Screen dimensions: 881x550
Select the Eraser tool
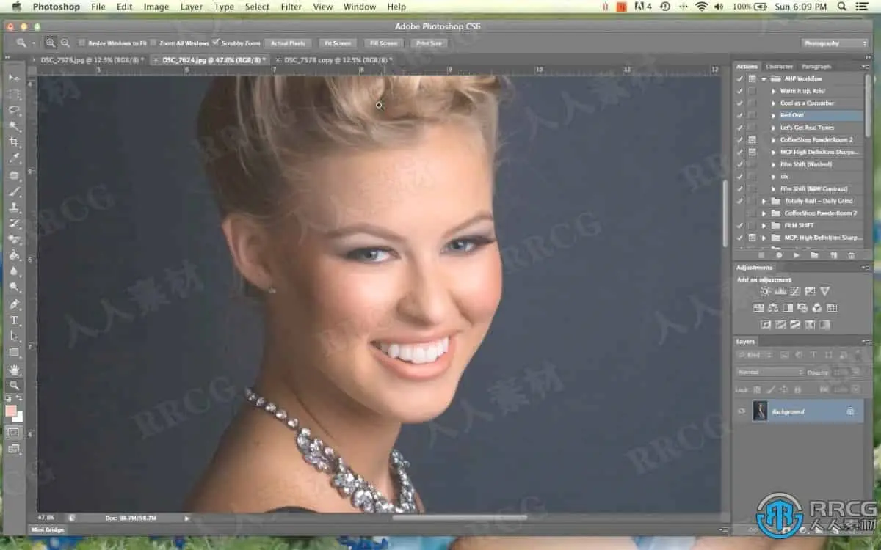(14, 240)
